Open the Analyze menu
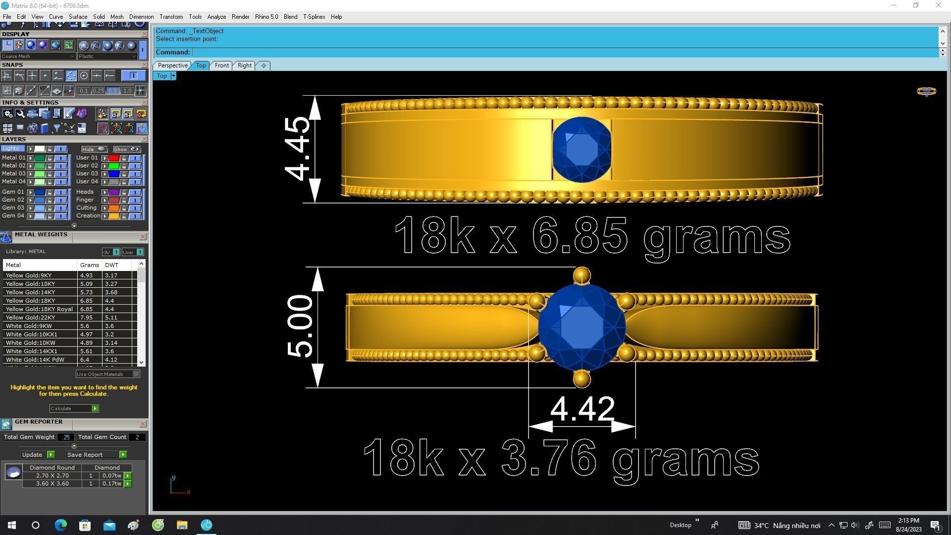 [x=216, y=17]
